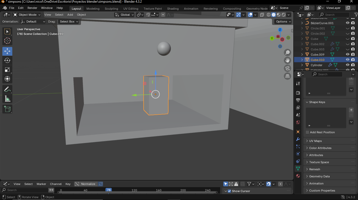
Task: Switch perspective/orthographic grid icon
Action: click(x=288, y=76)
